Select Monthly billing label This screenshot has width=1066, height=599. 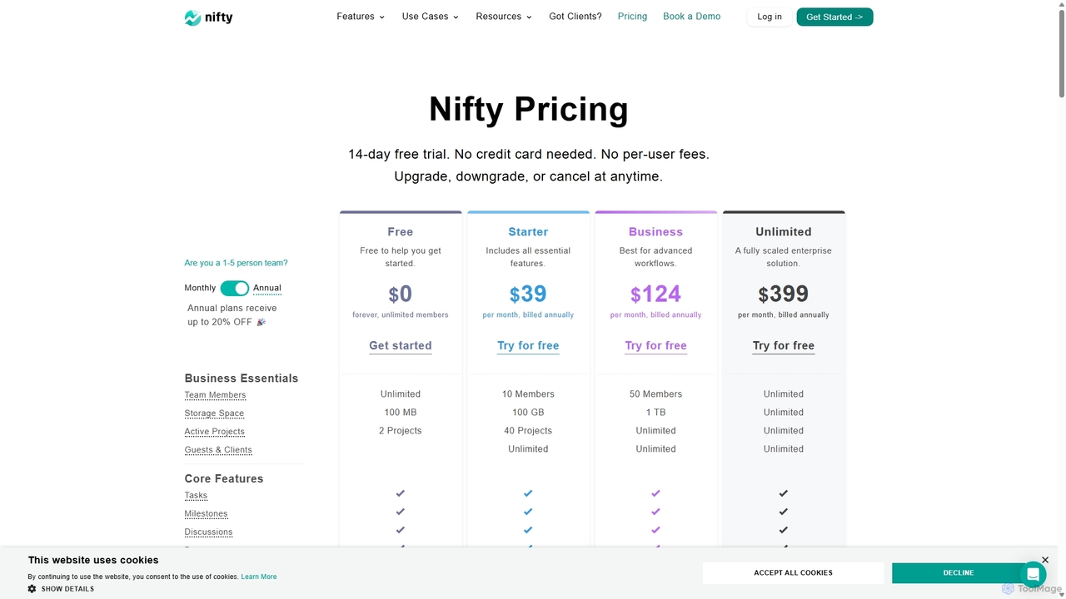(x=200, y=288)
